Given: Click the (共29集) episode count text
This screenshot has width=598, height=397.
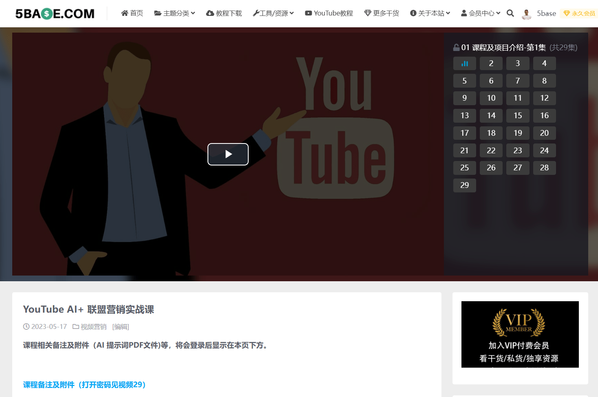Looking at the screenshot, I should [563, 48].
